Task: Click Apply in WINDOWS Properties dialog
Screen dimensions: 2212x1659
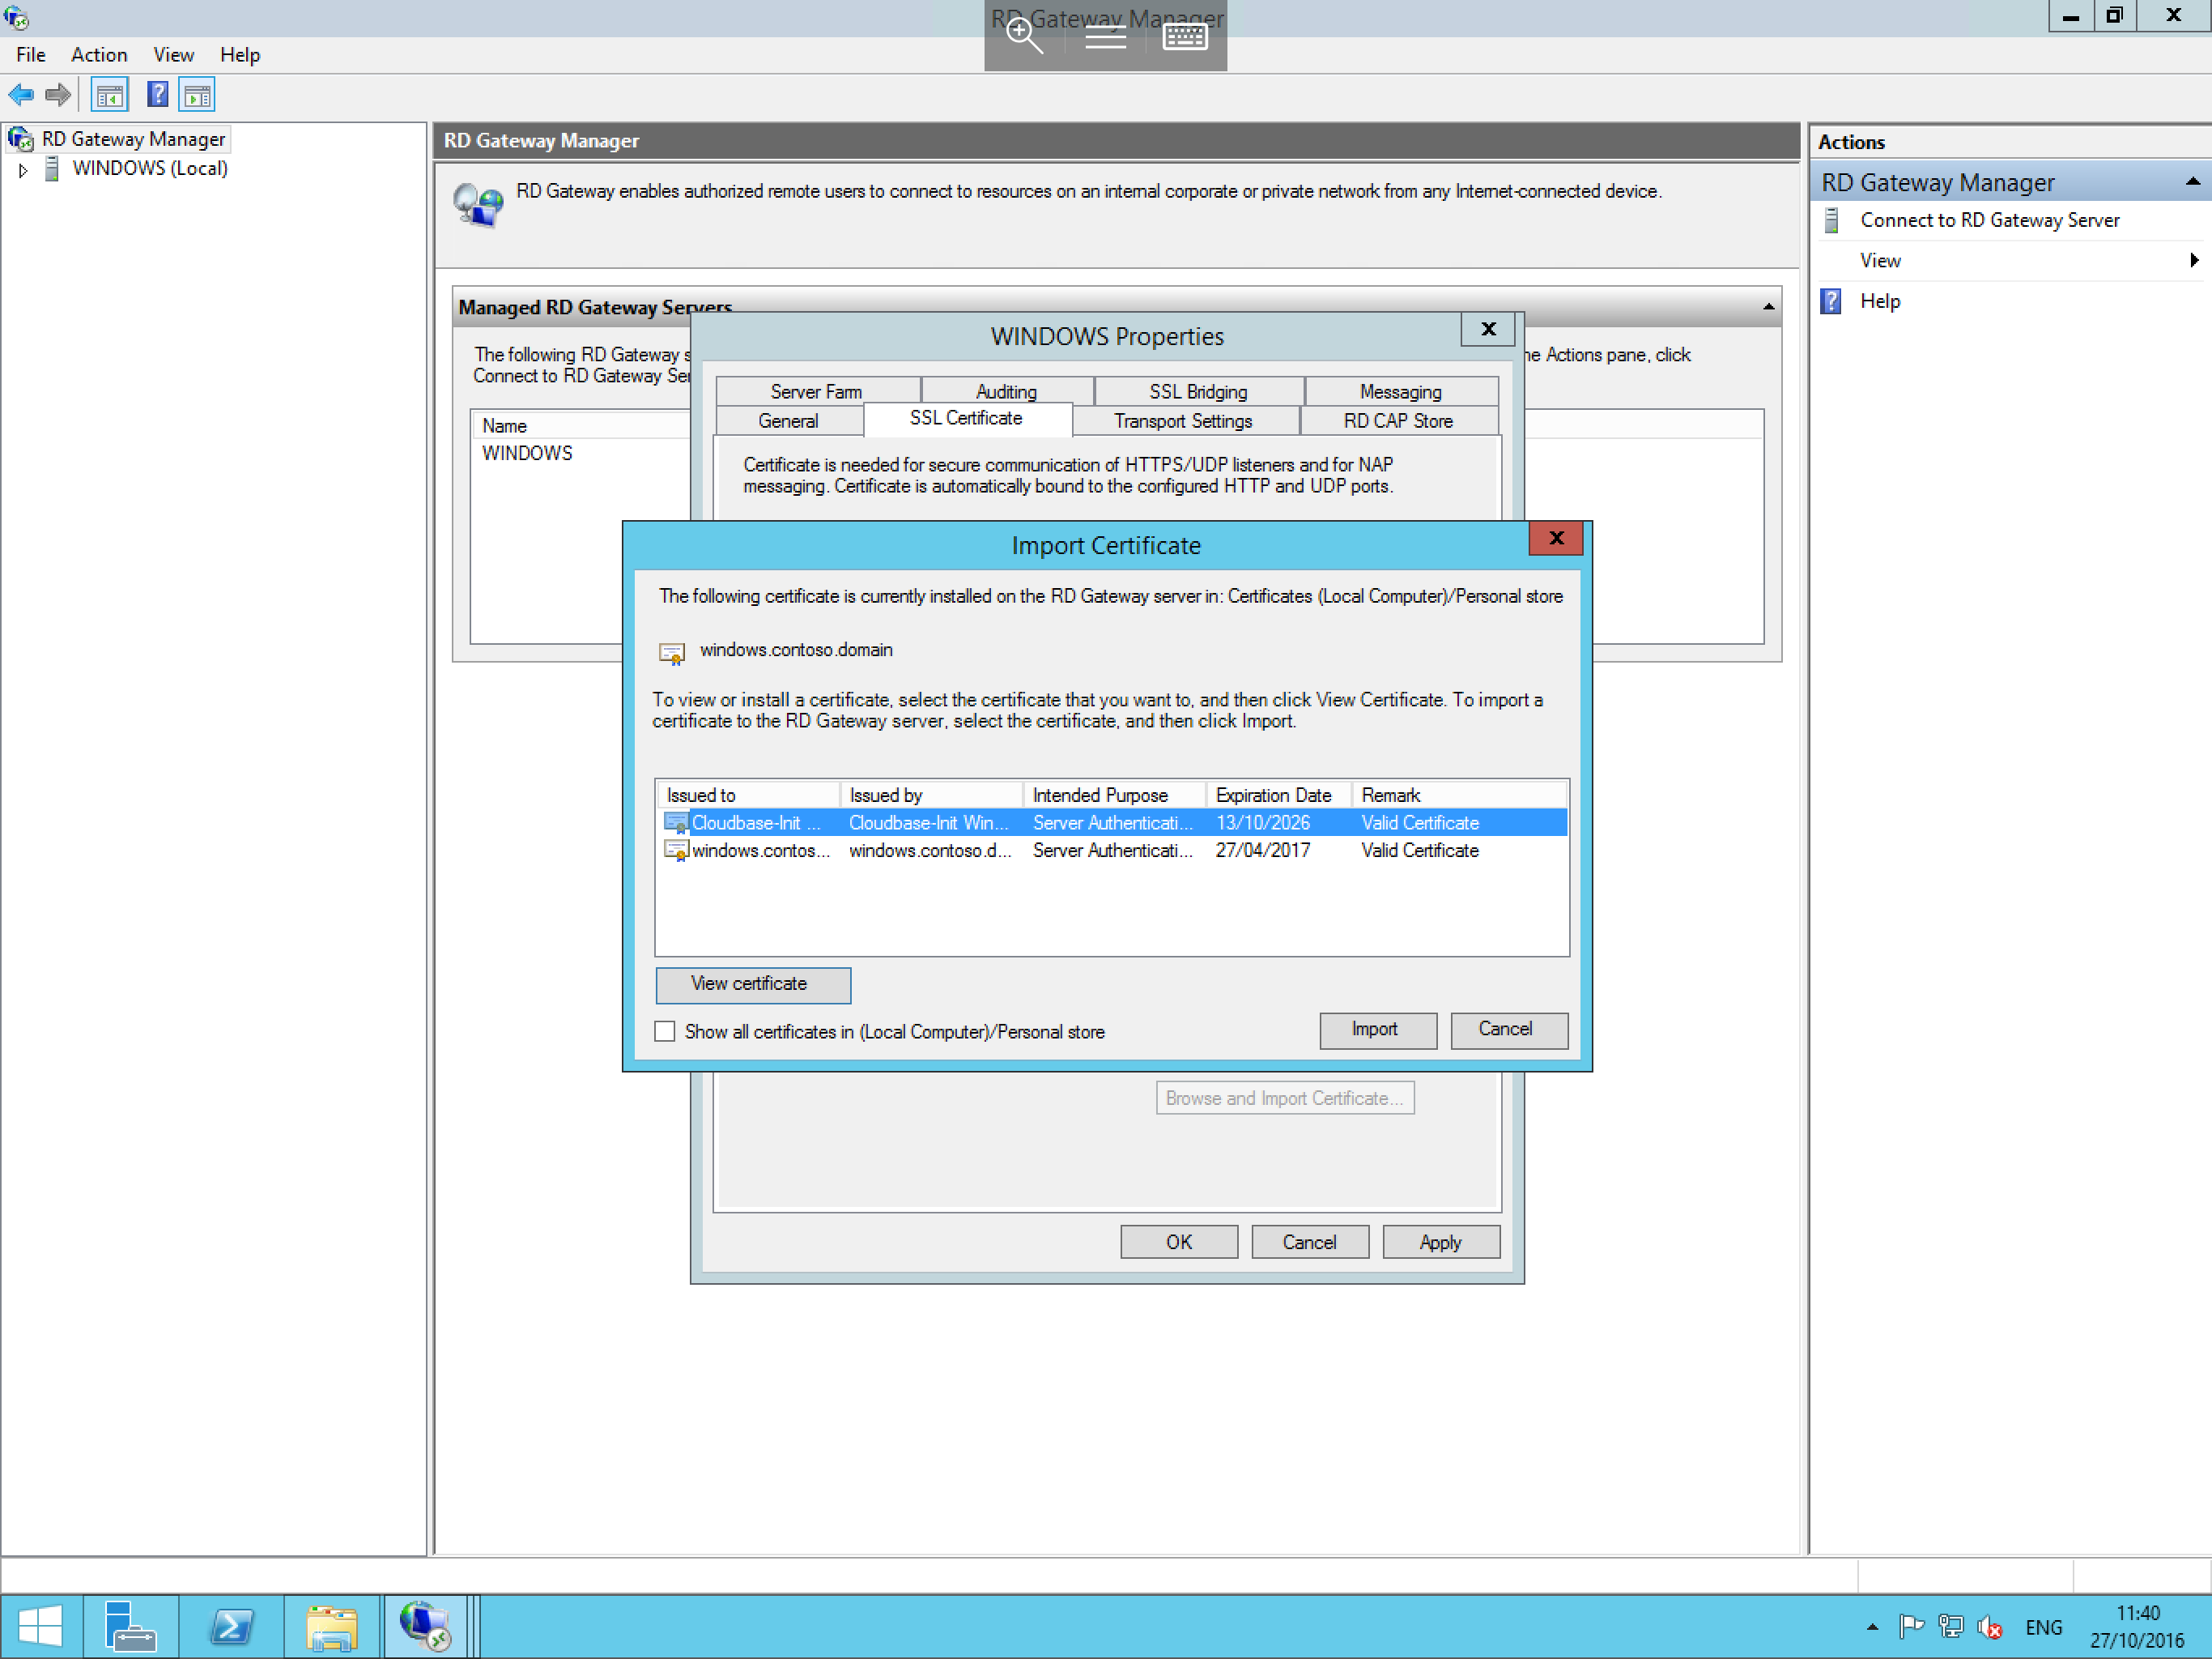Action: click(1441, 1242)
